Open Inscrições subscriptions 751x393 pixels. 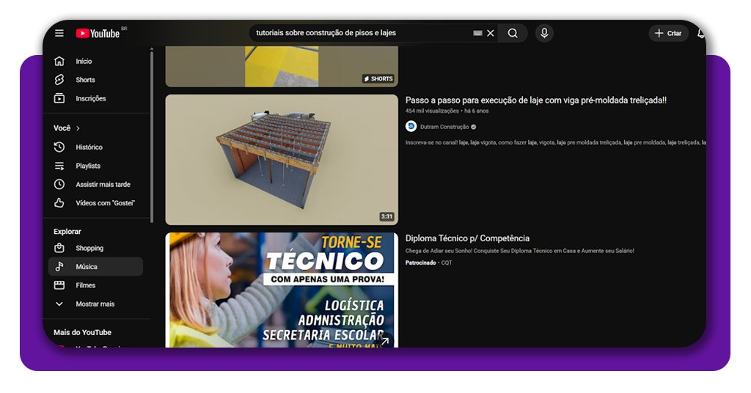point(90,98)
